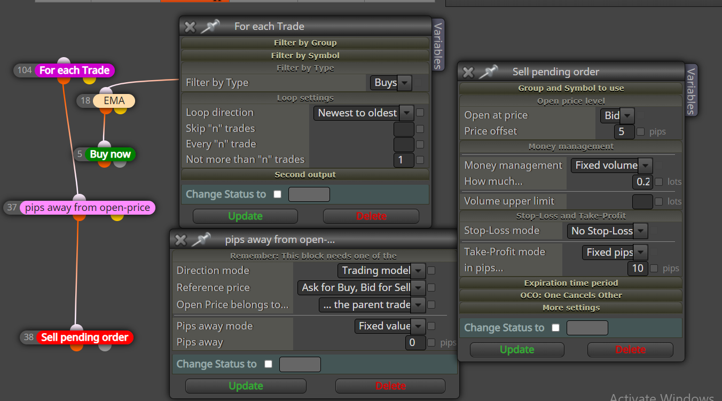This screenshot has width=722, height=401.
Task: Close the For each Trade panel
Action: 190,27
